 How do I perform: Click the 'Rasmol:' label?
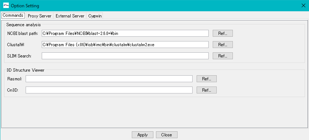point(14,79)
